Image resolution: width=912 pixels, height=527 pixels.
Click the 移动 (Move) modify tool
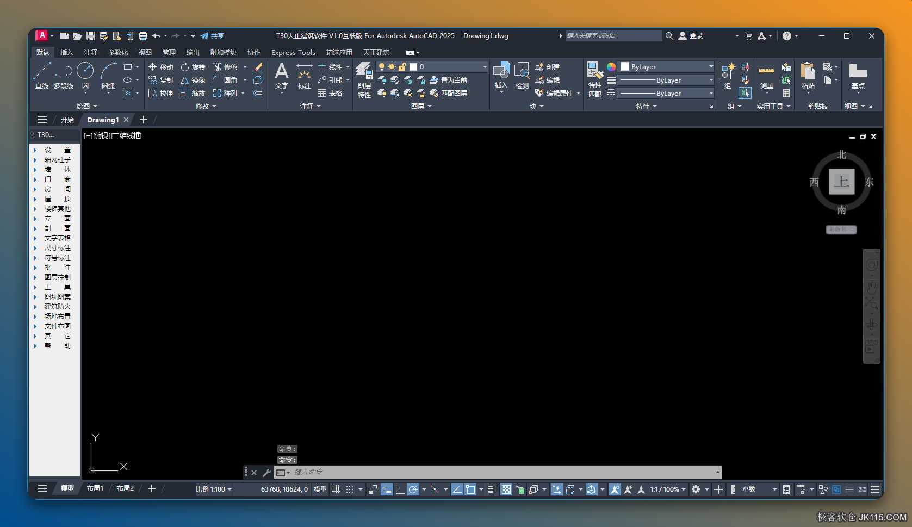point(160,67)
